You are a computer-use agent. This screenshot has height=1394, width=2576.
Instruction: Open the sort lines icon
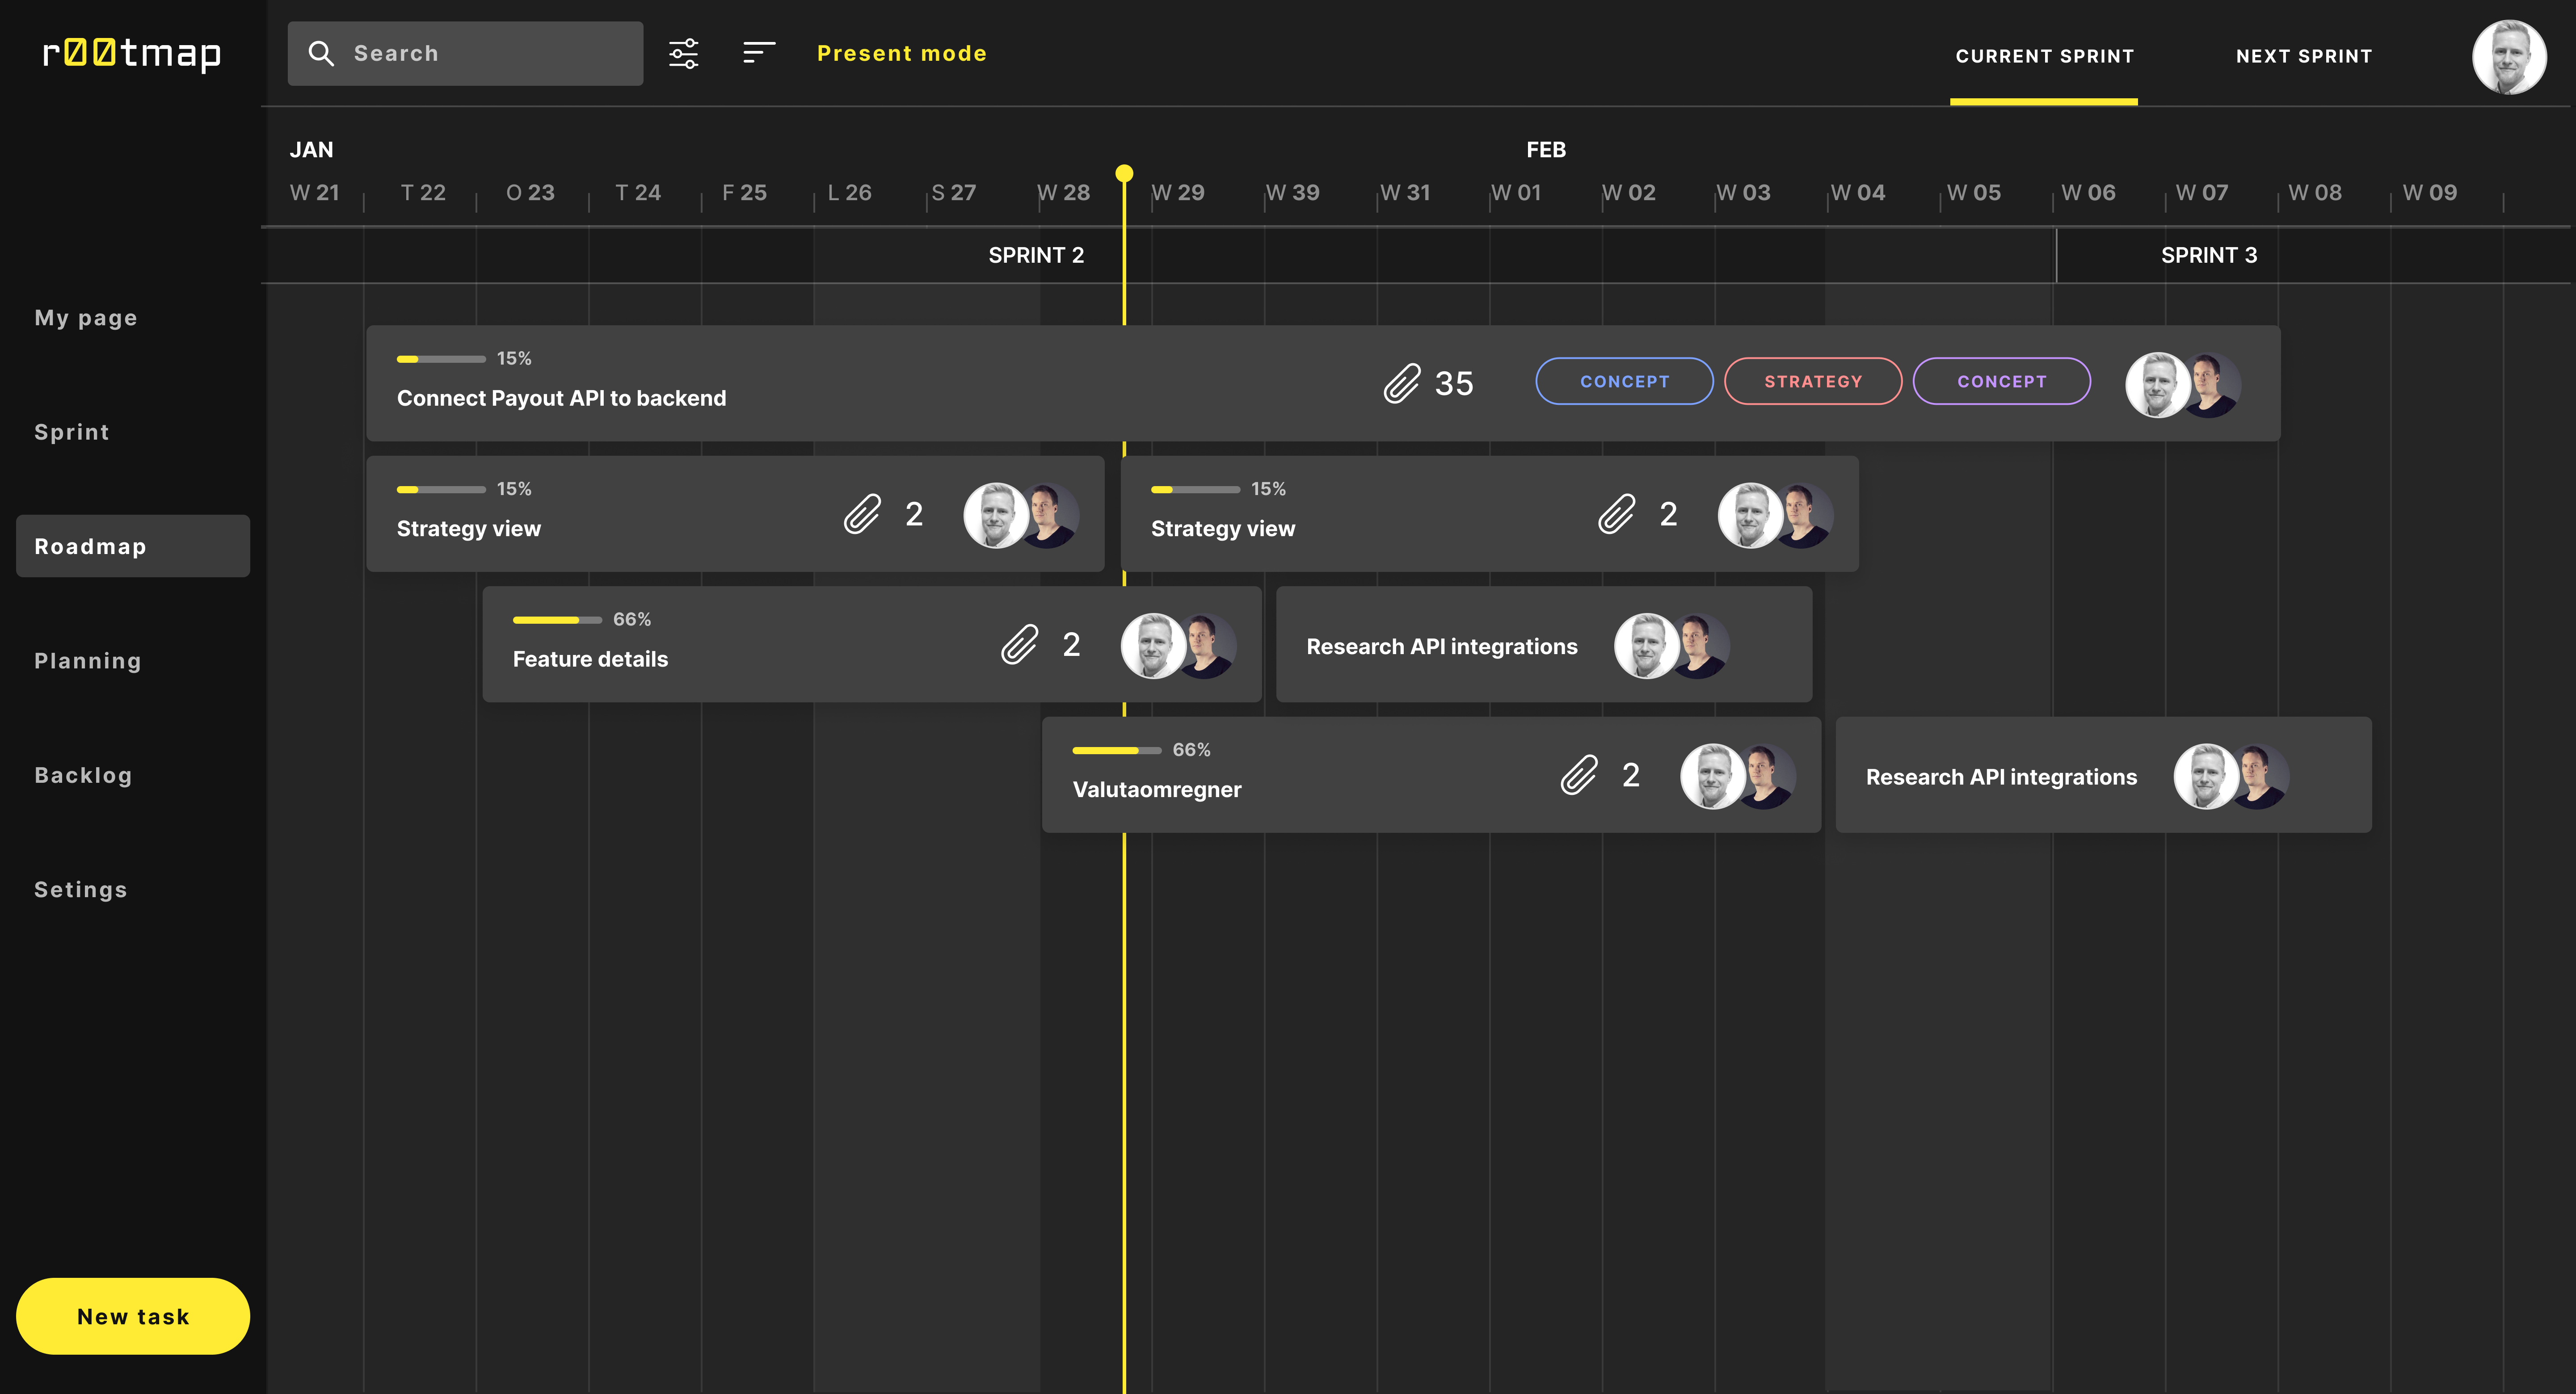(759, 52)
